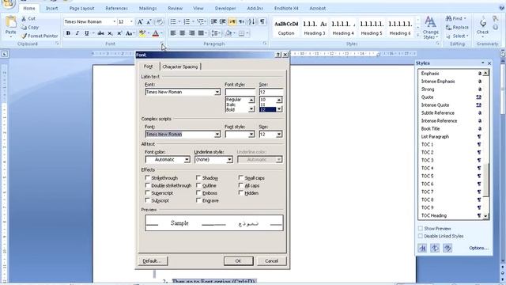
Task: Click the Numbering list icon
Action: (x=187, y=21)
